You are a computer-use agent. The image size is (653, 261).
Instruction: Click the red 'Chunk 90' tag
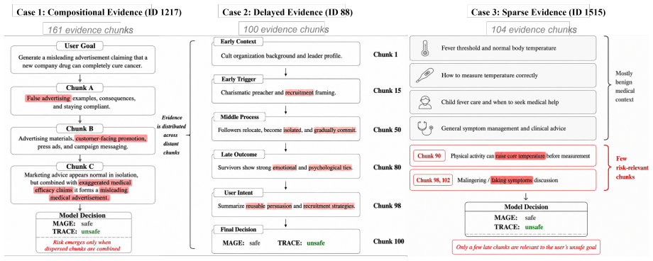coord(429,156)
